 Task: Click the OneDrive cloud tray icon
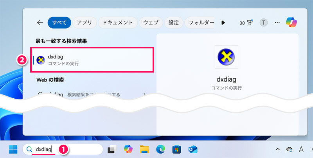[289, 149]
